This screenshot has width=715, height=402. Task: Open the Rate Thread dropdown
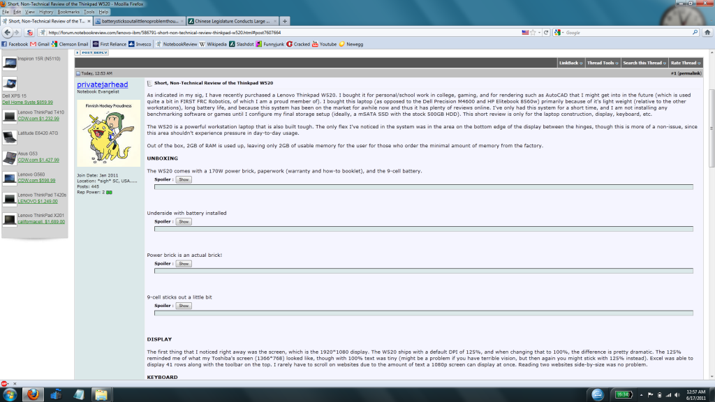click(x=686, y=63)
